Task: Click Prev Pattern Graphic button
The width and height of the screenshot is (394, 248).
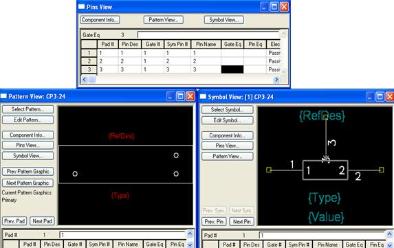Action: [x=28, y=172]
